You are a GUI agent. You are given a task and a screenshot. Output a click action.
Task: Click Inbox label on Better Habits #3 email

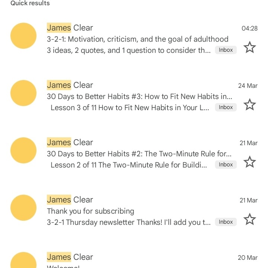(x=226, y=107)
